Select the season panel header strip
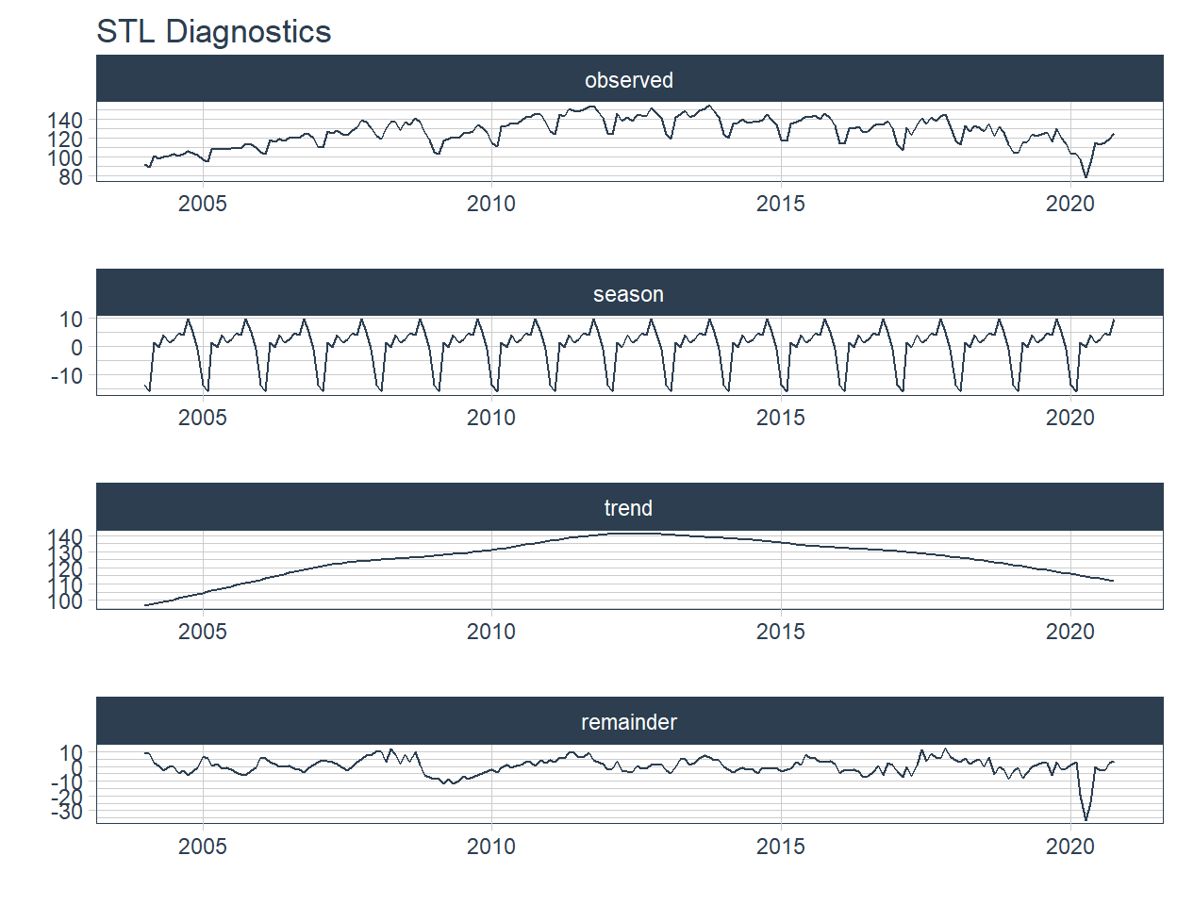 [x=629, y=293]
